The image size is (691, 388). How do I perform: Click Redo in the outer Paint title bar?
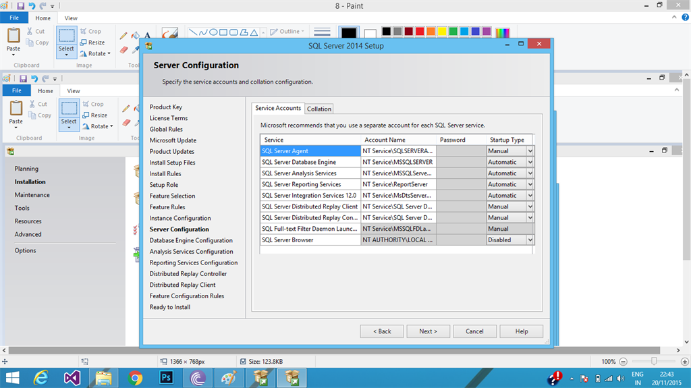[x=43, y=5]
